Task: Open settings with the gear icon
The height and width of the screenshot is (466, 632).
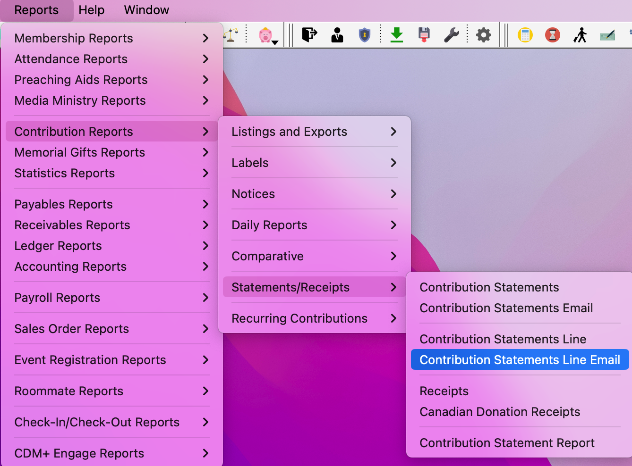Action: tap(483, 35)
